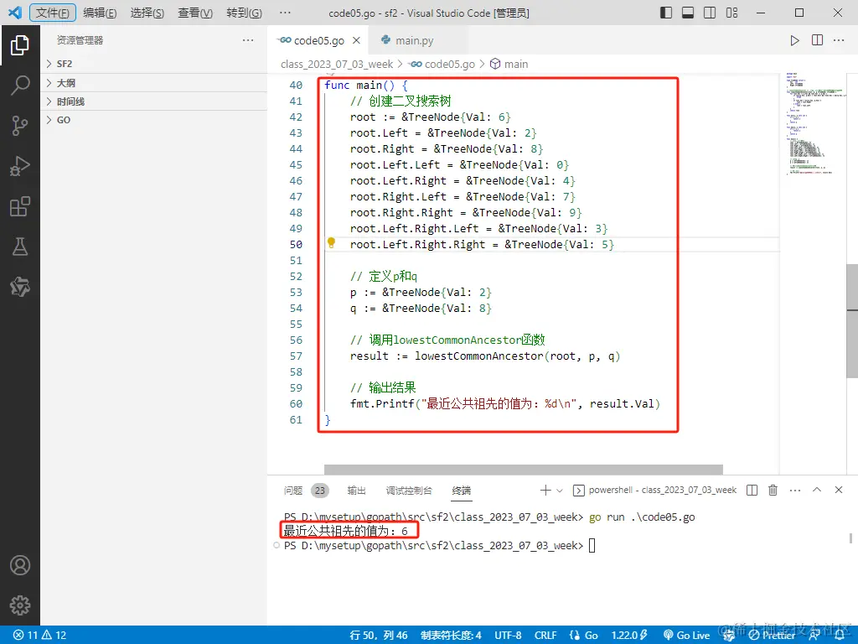Open new terminal profile dropdown arrow
The width and height of the screenshot is (858, 644).
pos(559,491)
